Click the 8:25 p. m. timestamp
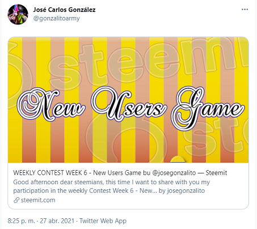The image size is (257, 229). (x=21, y=220)
